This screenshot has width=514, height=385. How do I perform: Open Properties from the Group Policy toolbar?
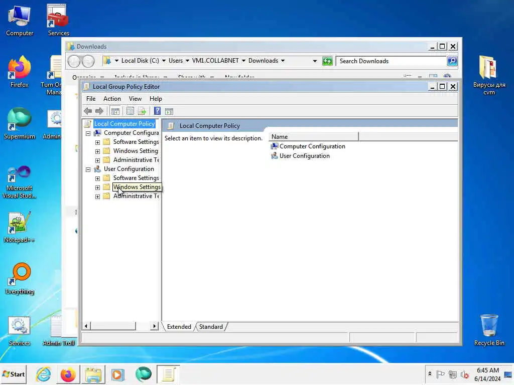click(x=130, y=111)
